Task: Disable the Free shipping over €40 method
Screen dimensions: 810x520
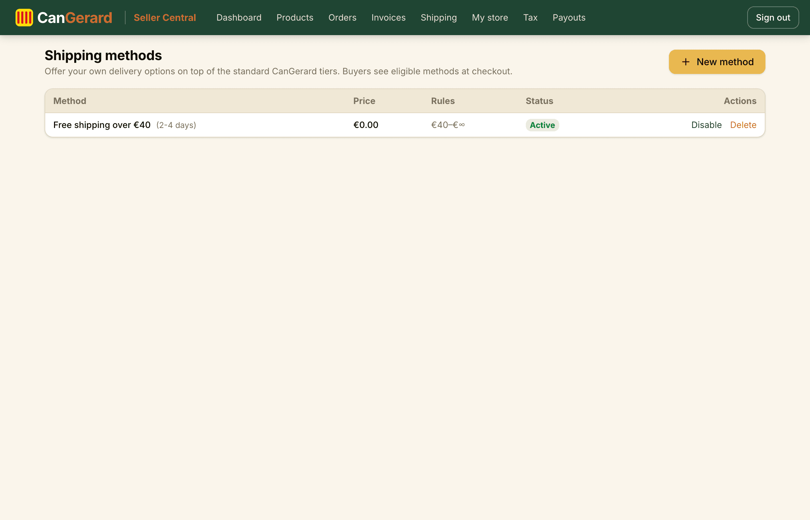Action: (706, 125)
